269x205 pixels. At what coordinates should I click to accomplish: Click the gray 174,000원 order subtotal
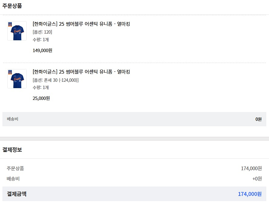(251, 168)
